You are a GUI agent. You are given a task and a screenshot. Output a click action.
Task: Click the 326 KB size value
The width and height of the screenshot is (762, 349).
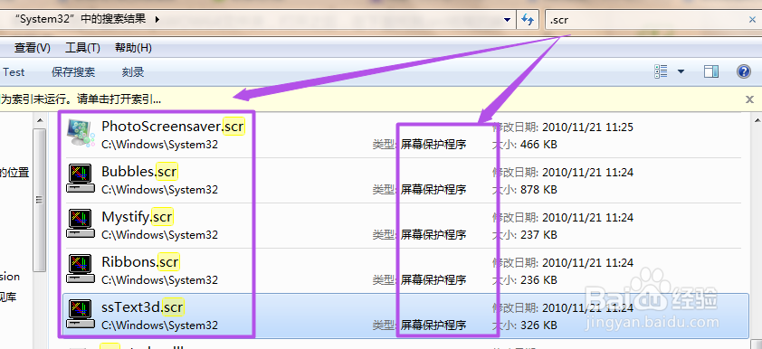538,325
